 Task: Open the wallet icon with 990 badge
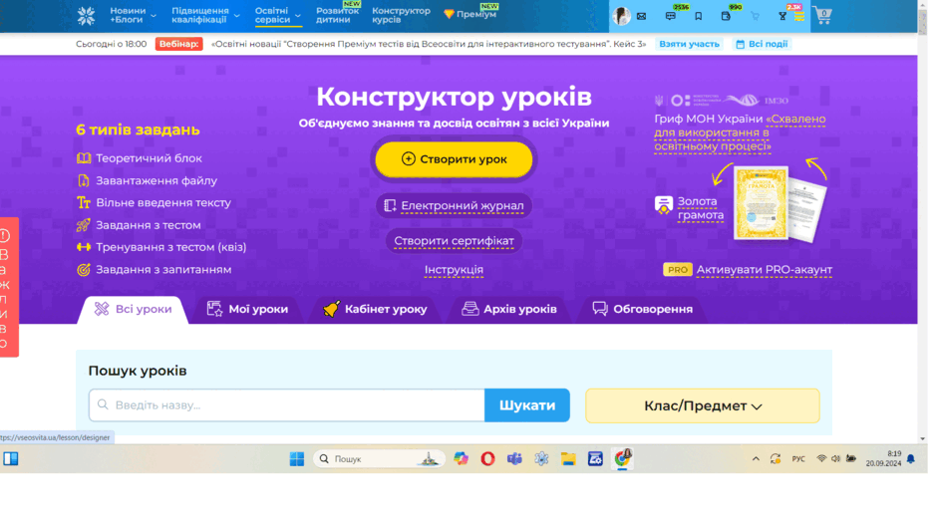[726, 16]
